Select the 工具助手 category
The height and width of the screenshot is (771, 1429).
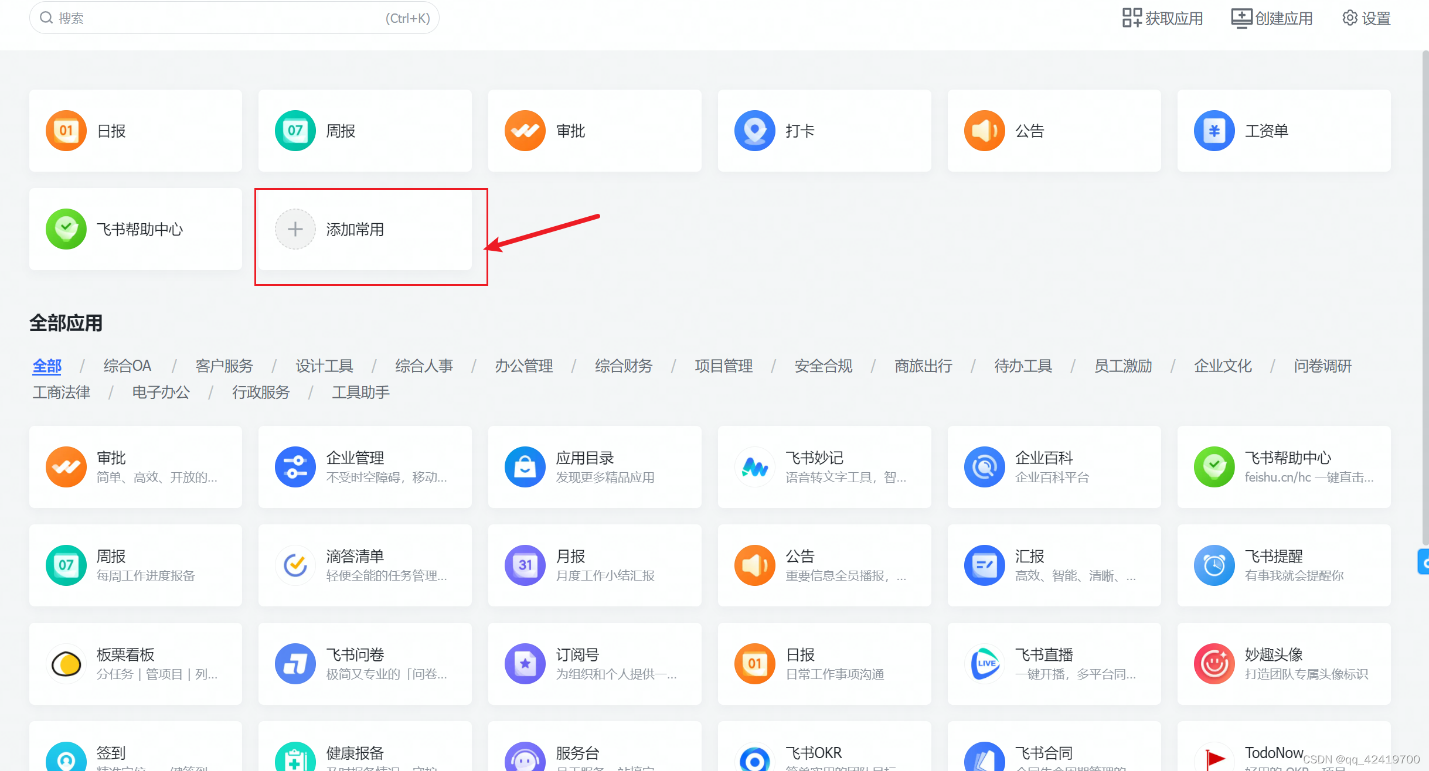tap(360, 393)
